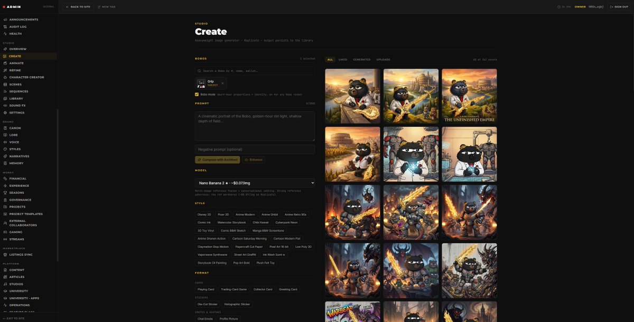
Task: Click the Memory sidebar icon
Action: tap(5, 163)
